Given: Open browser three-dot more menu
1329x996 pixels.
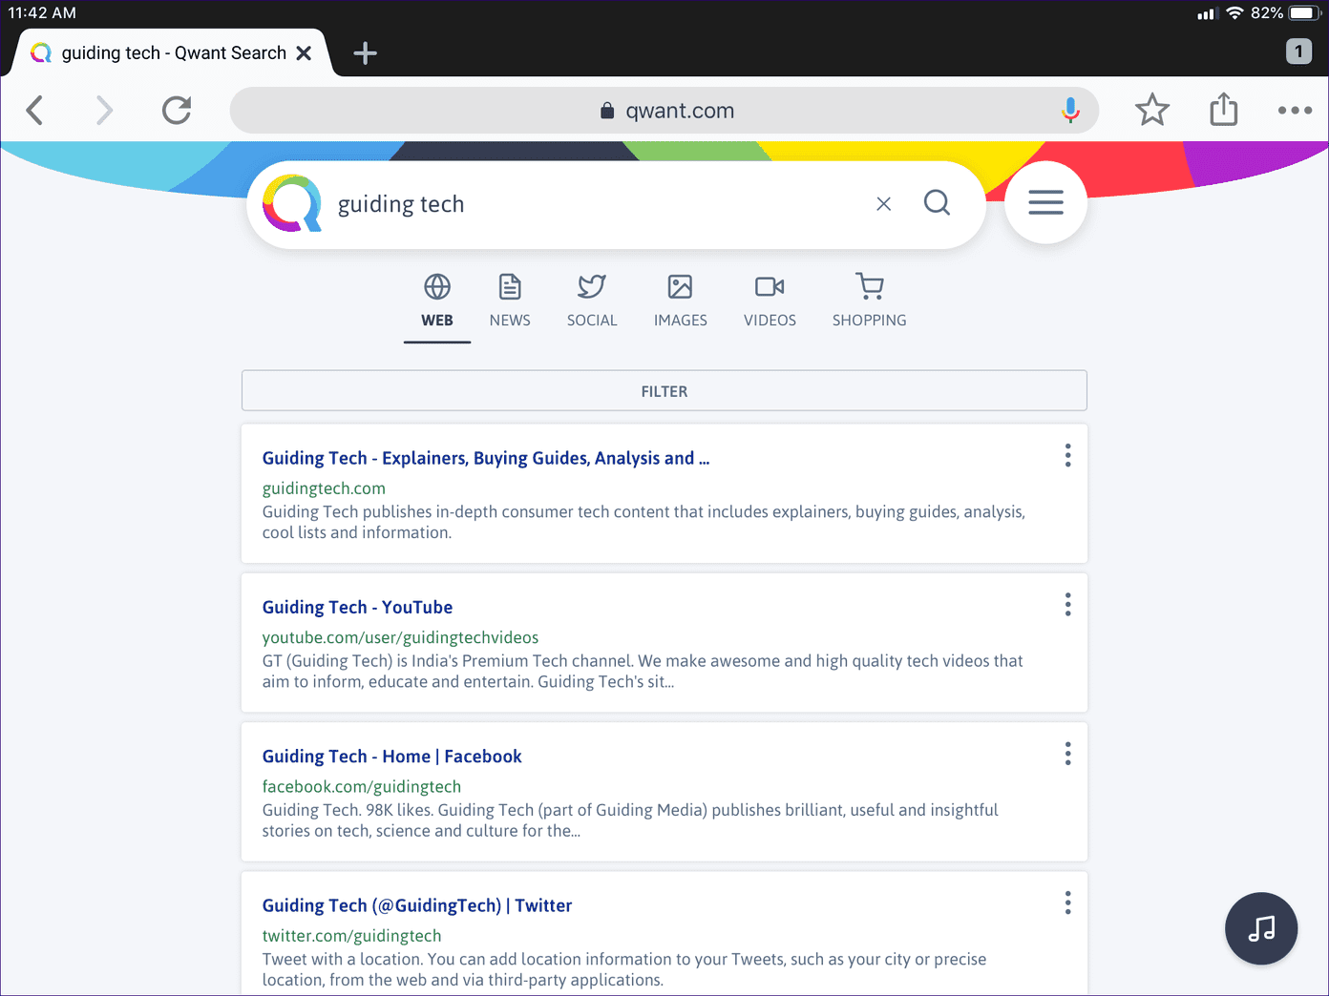Looking at the screenshot, I should pyautogui.click(x=1295, y=111).
